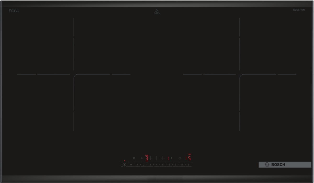Activate the wipe protection hand icon
Image resolution: width=314 pixels, height=183 pixels.
coord(134,158)
